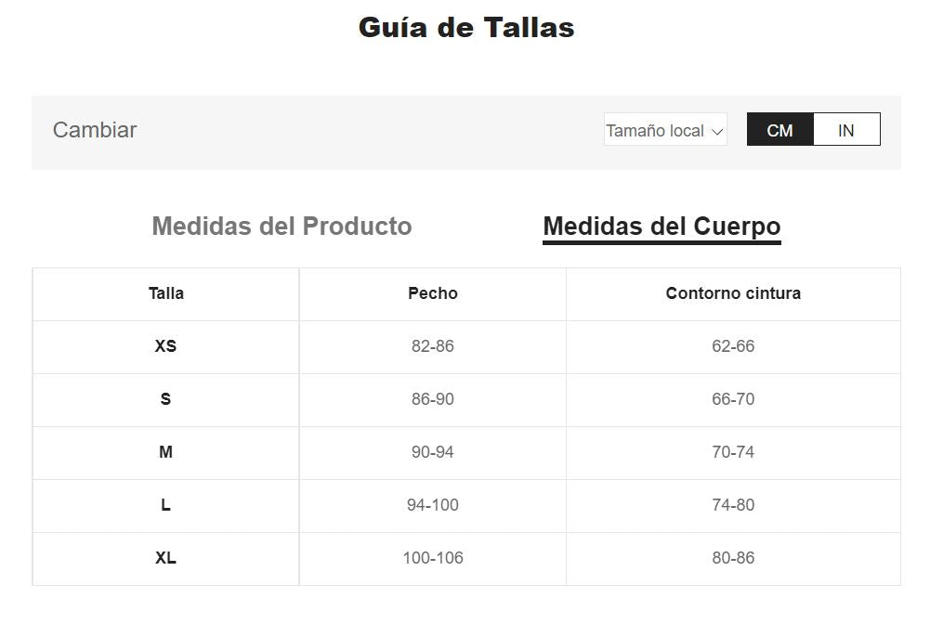Image resolution: width=930 pixels, height=623 pixels.
Task: Click the Cambiar label
Action: coord(95,130)
